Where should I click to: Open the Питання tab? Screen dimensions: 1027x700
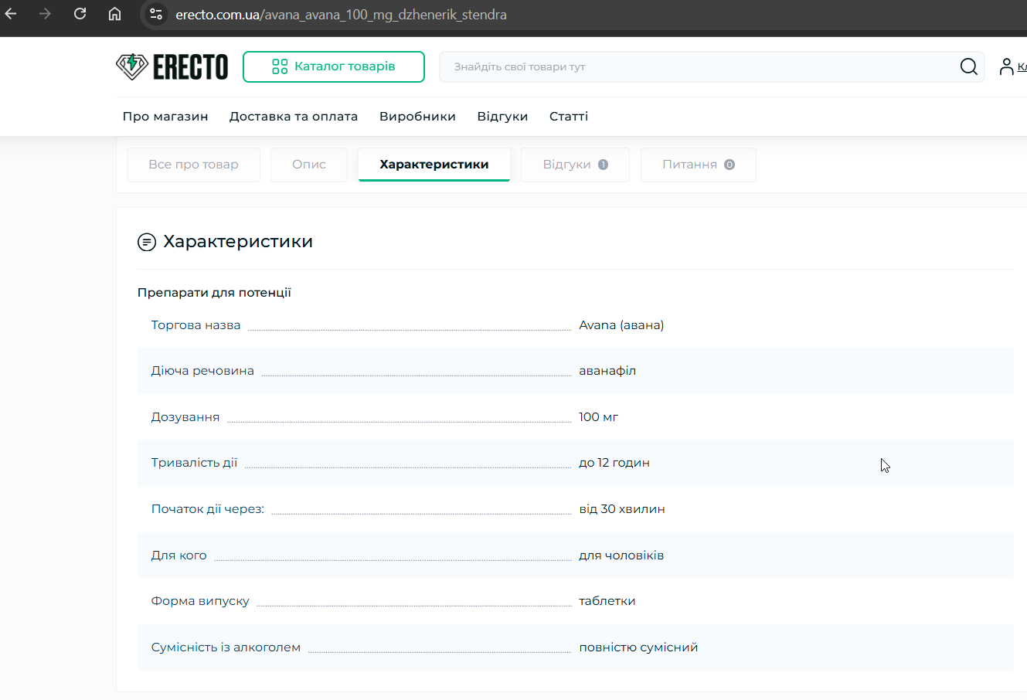699,165
